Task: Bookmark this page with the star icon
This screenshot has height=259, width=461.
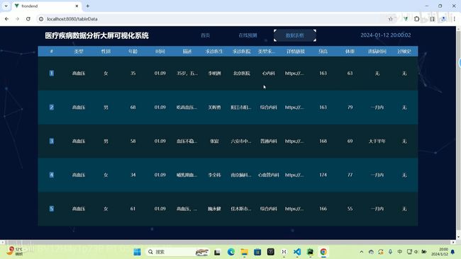Action: coord(391,19)
